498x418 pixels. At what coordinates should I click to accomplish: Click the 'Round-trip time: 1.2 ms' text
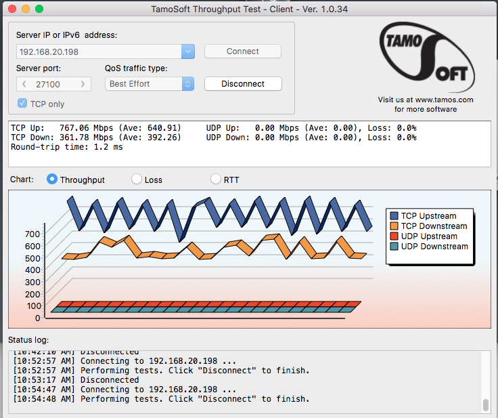pyautogui.click(x=67, y=147)
